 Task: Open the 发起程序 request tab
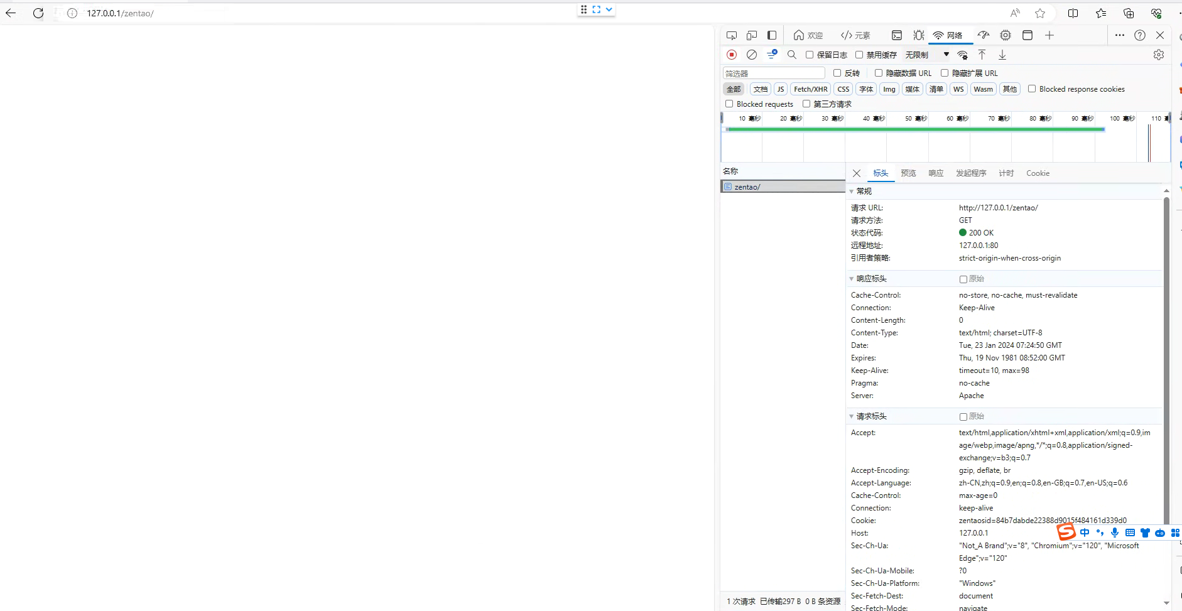coord(971,173)
